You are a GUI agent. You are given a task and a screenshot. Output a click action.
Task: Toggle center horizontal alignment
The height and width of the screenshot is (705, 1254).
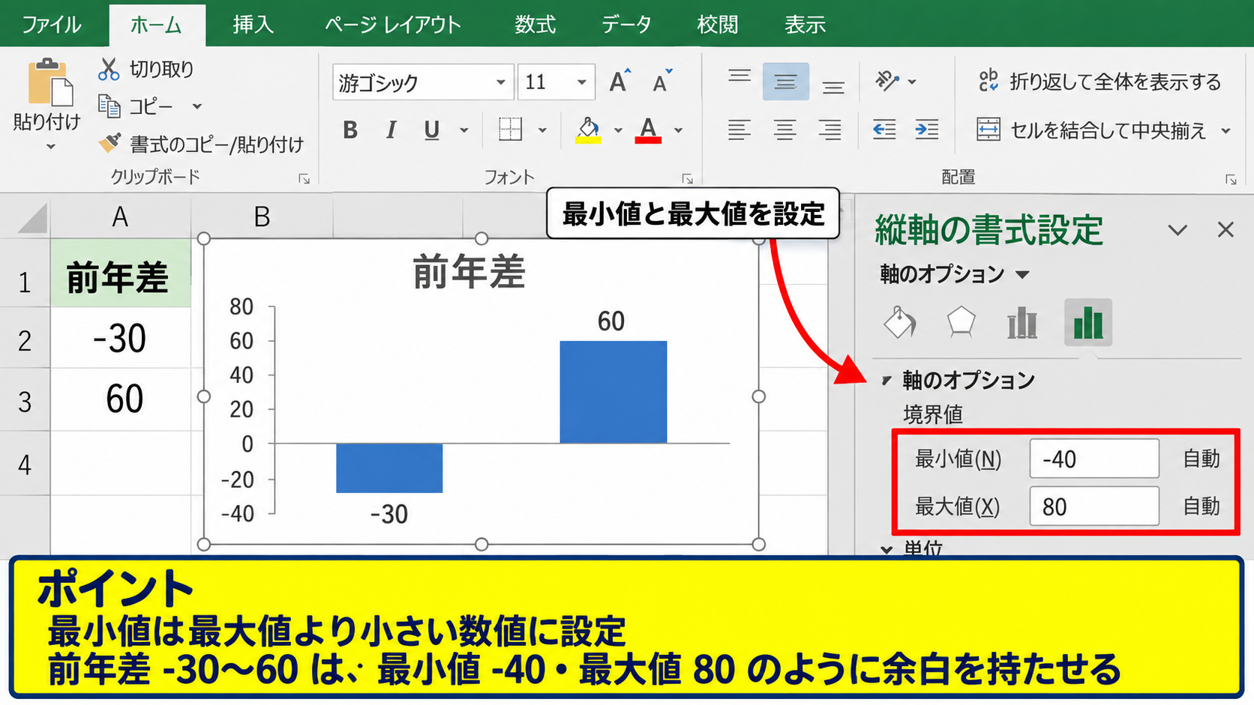click(784, 130)
